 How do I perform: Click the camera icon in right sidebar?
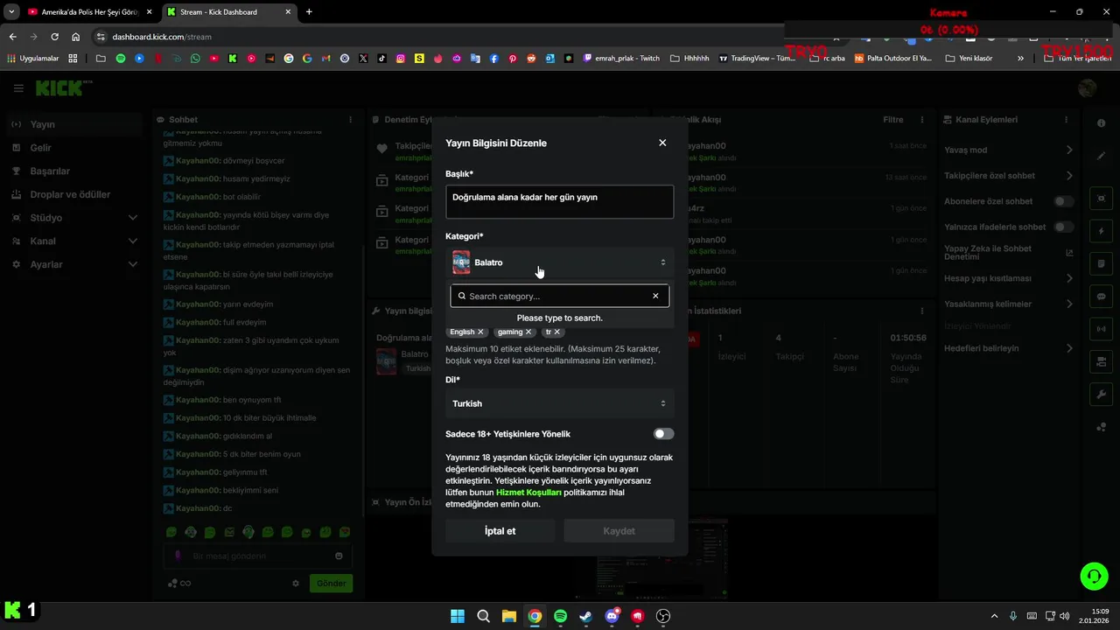click(x=1102, y=199)
